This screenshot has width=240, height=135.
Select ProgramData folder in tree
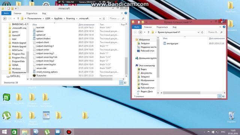pos(18,61)
